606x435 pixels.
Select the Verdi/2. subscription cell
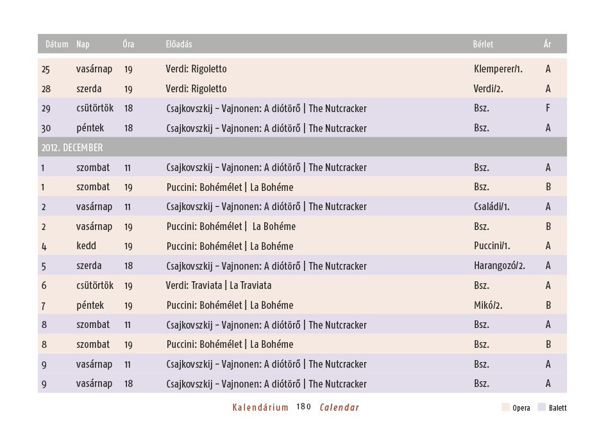488,88
